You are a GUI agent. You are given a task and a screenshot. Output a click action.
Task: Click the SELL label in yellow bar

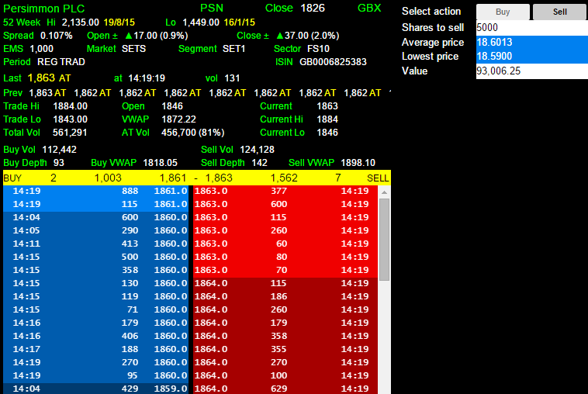[x=378, y=178]
